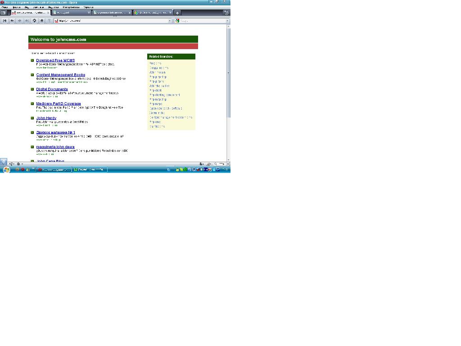Open the Закладки menu
Screen dimensions: 461x346
pos(39,7)
